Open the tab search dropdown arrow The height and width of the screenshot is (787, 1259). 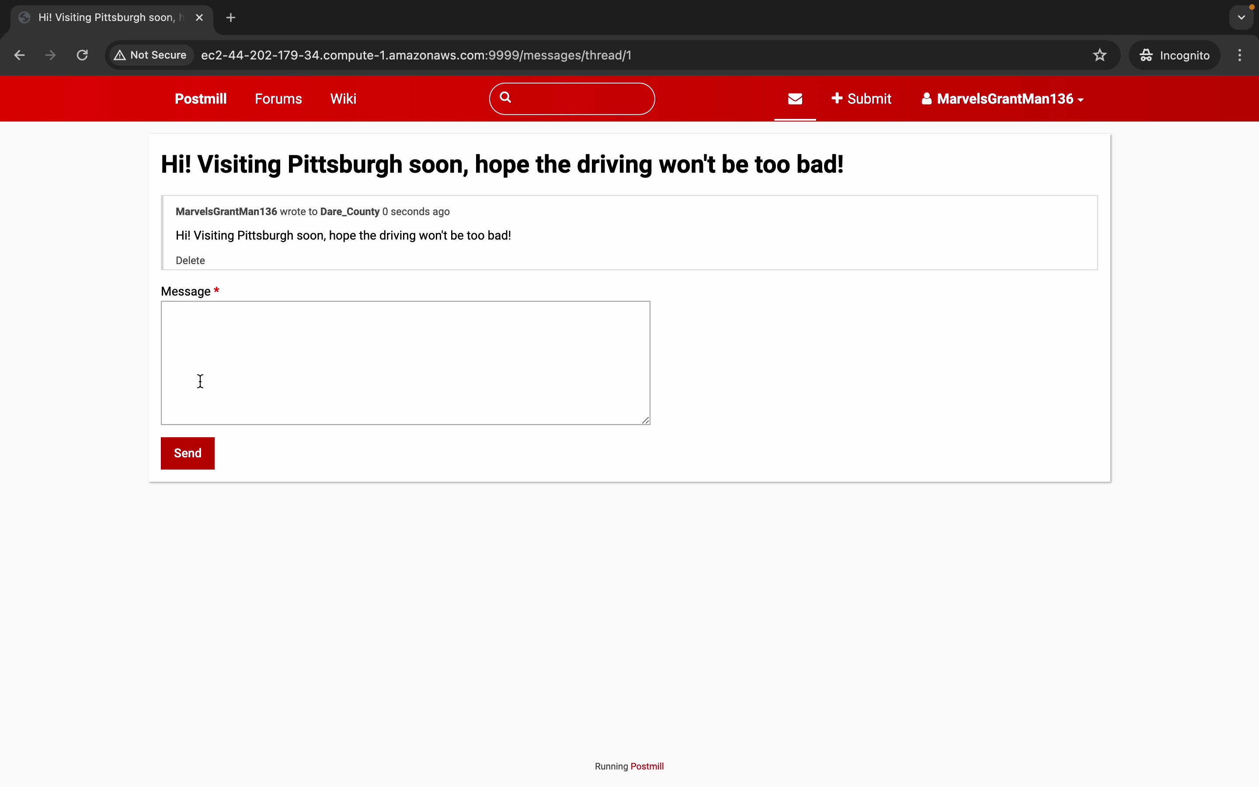[1242, 17]
